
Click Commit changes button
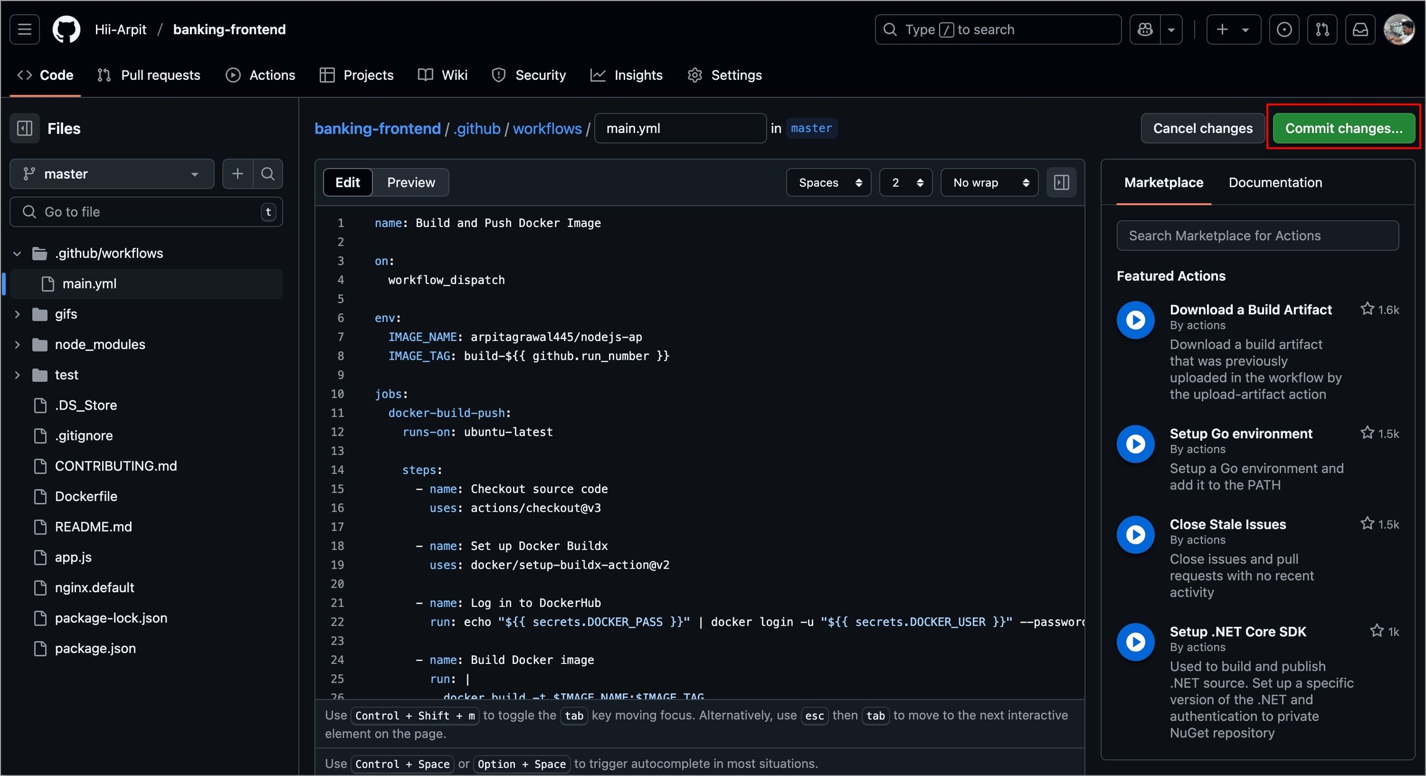1343,128
